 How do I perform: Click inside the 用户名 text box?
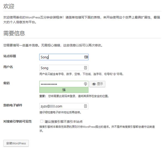tap(61, 68)
